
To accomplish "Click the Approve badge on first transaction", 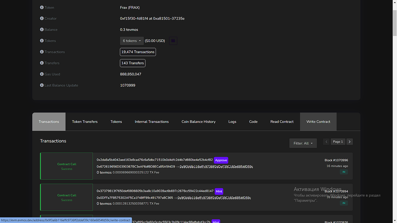I will 221,160.
